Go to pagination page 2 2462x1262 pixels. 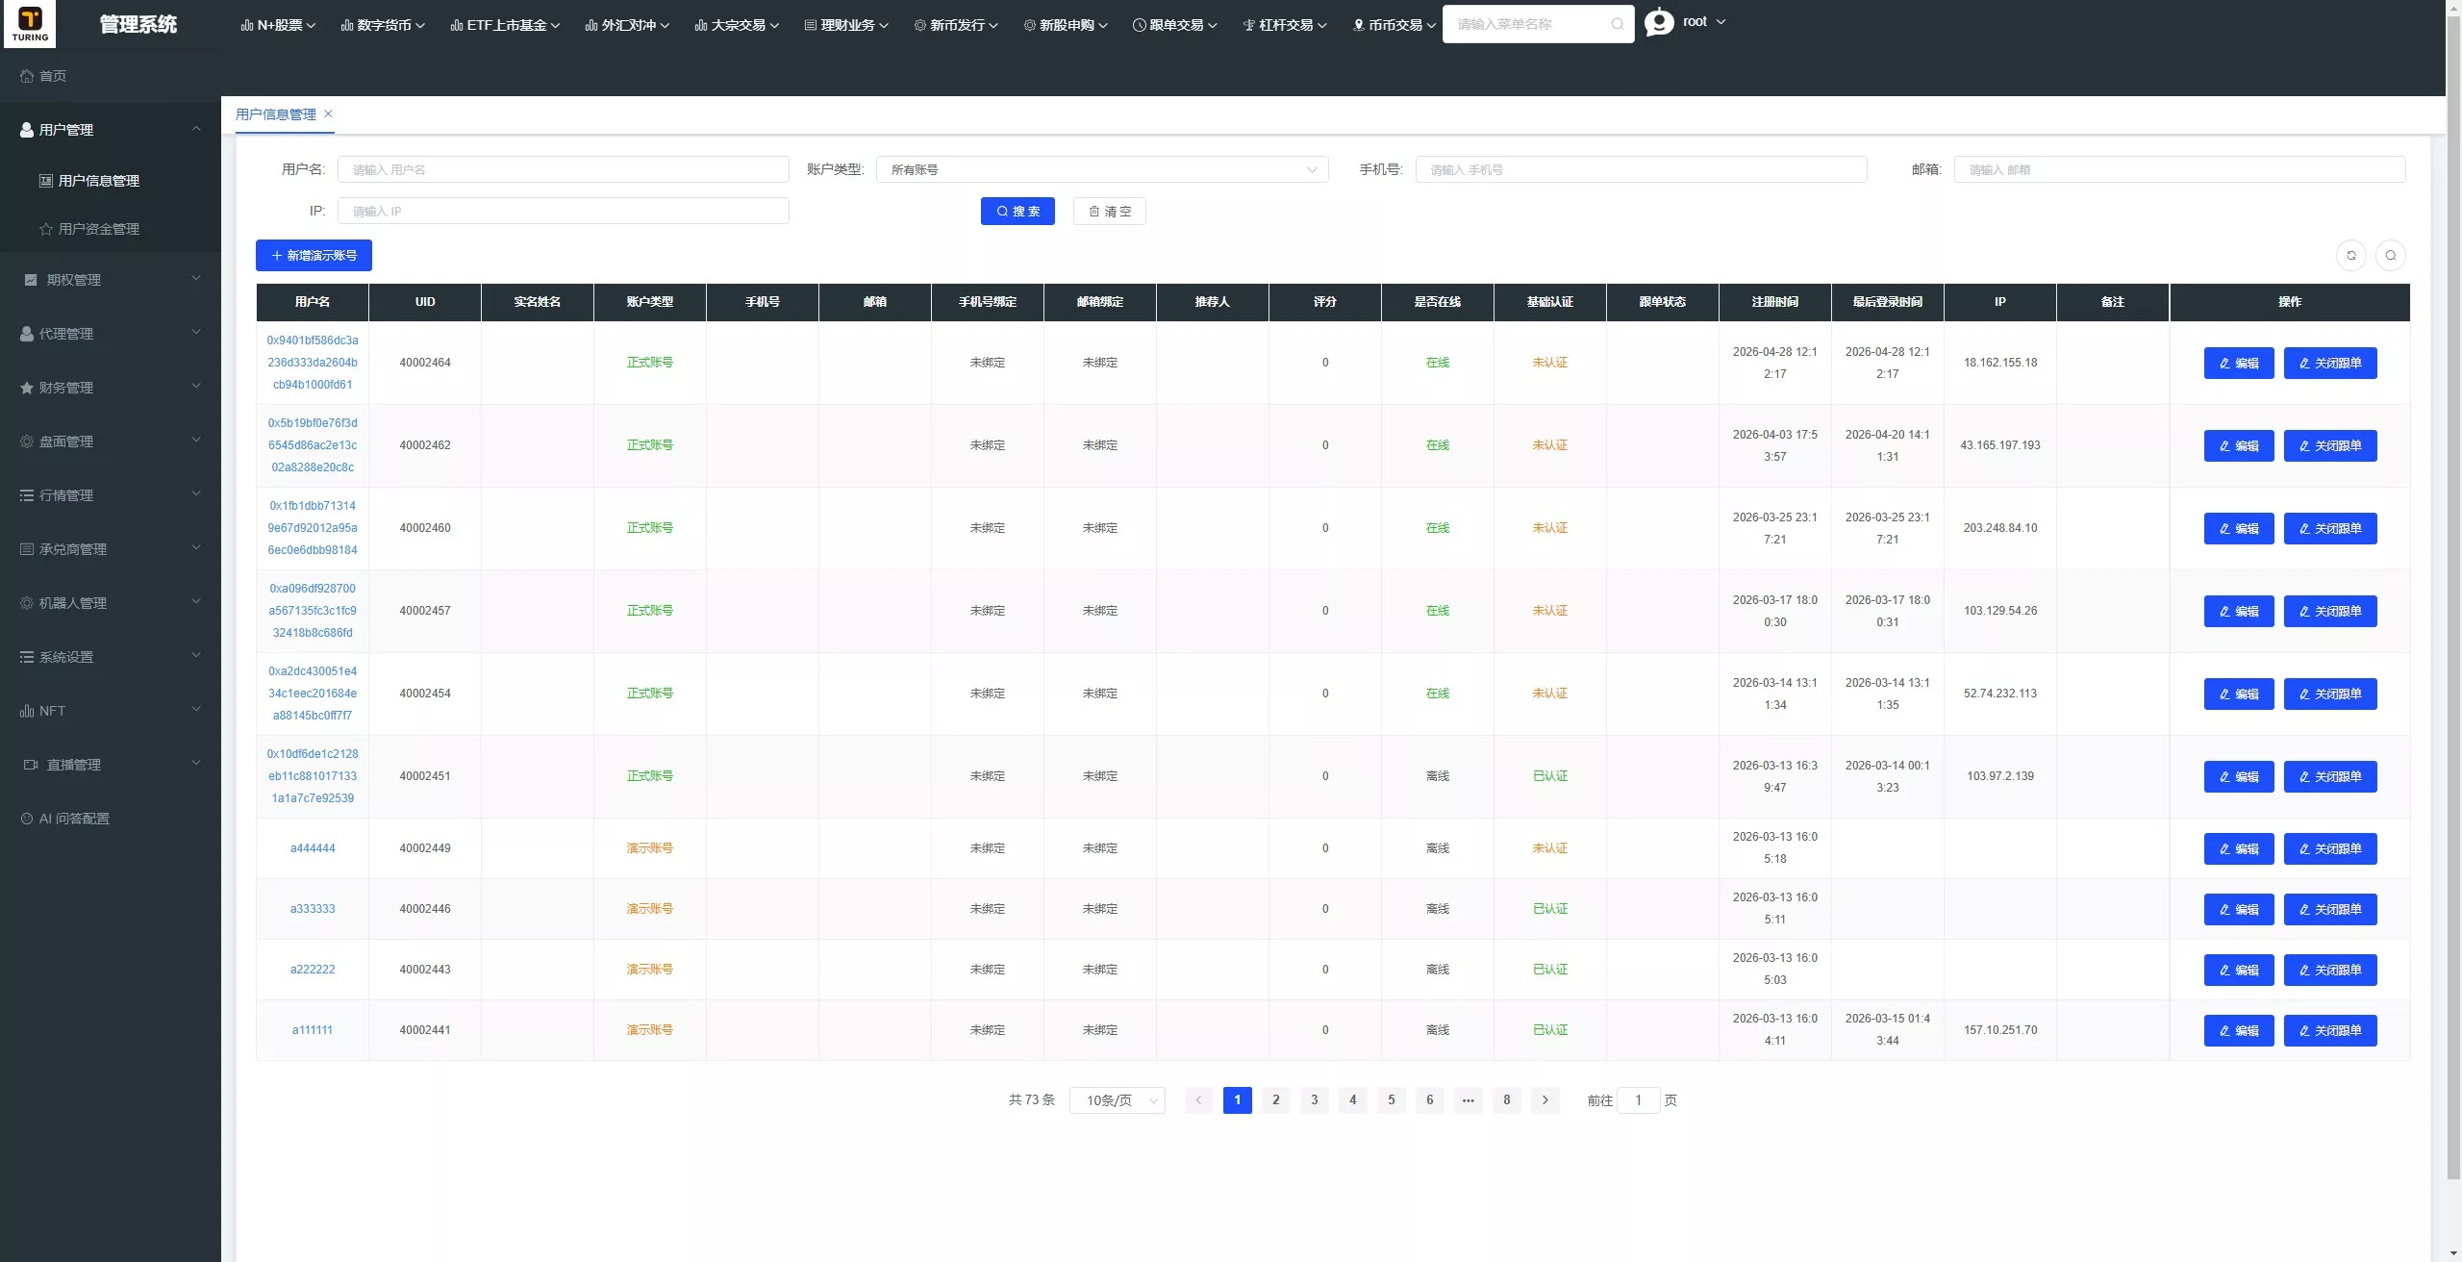tap(1276, 1099)
